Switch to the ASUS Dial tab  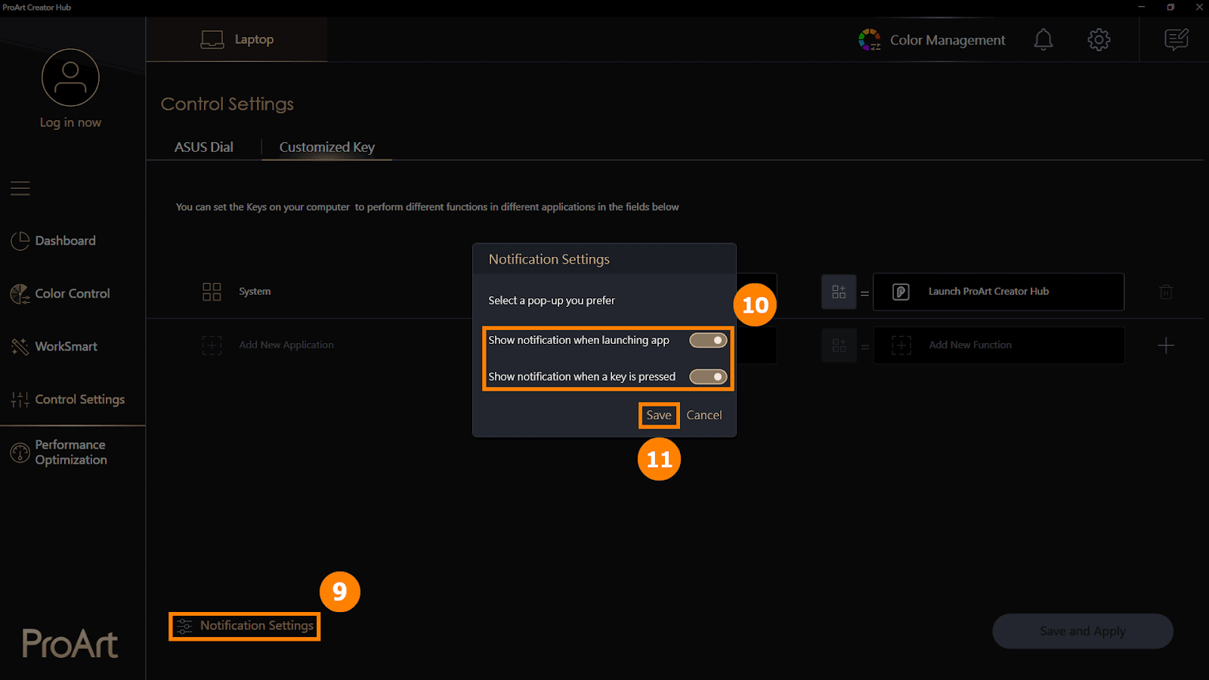(204, 147)
